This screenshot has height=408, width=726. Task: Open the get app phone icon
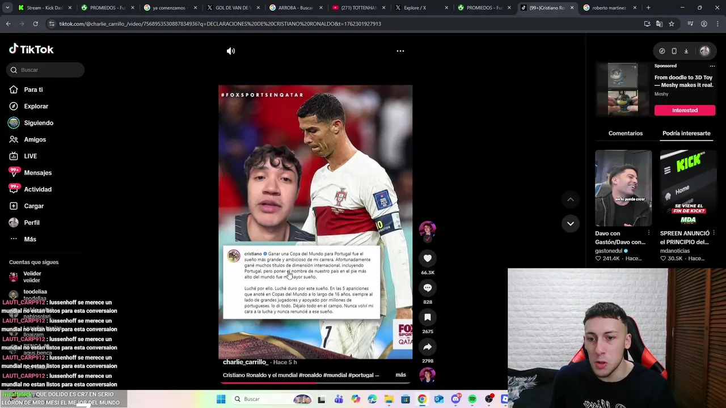click(x=674, y=51)
